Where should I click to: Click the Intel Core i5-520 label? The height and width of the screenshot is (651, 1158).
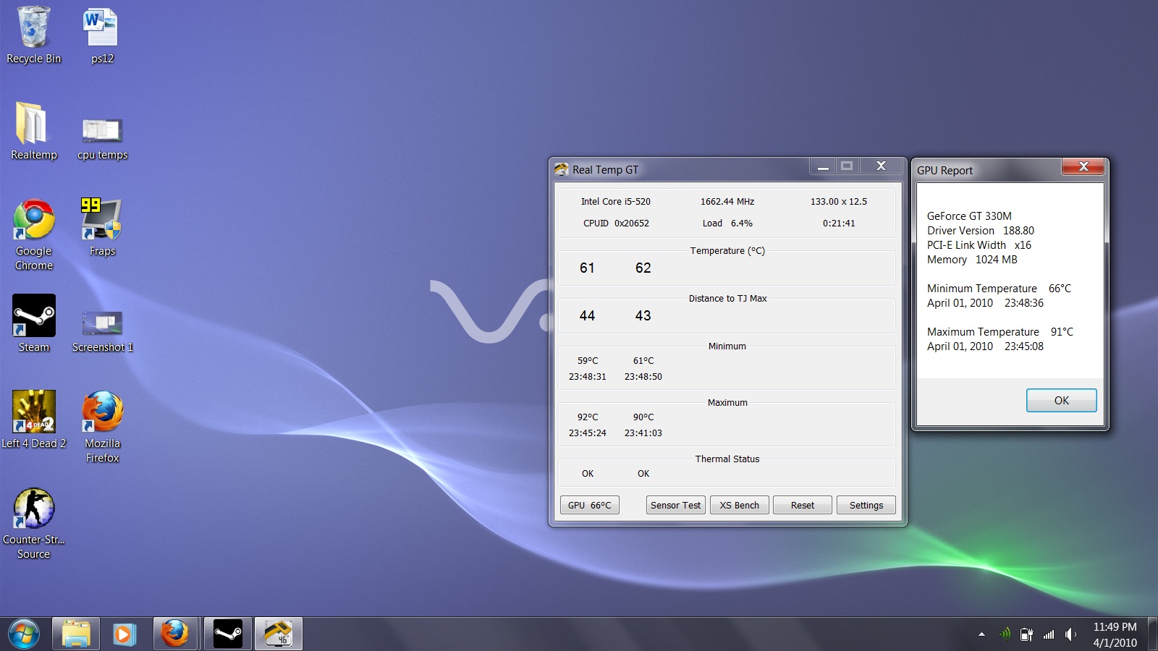(x=615, y=201)
